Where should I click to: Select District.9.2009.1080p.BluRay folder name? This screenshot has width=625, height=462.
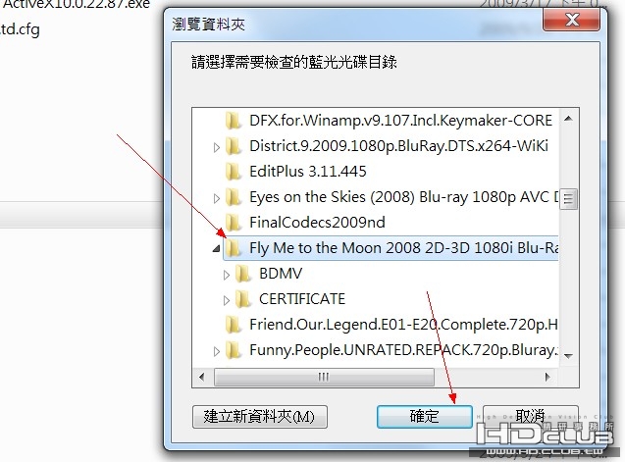click(398, 146)
